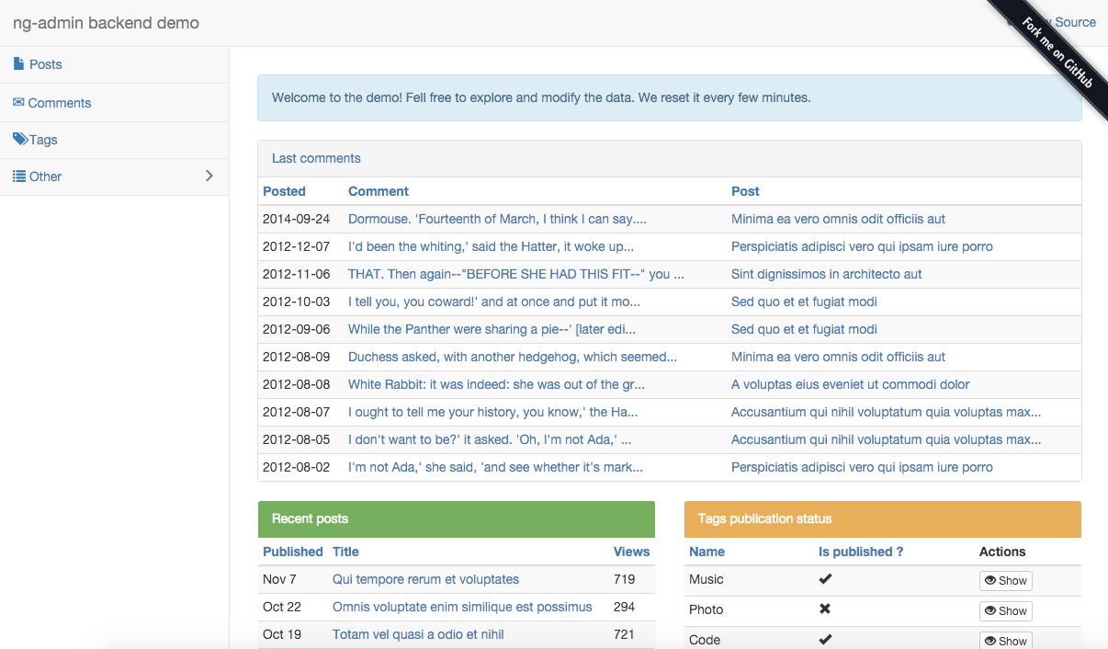This screenshot has height=649, width=1108.
Task: Click the Comments envelope icon in sidebar
Action: [x=18, y=102]
